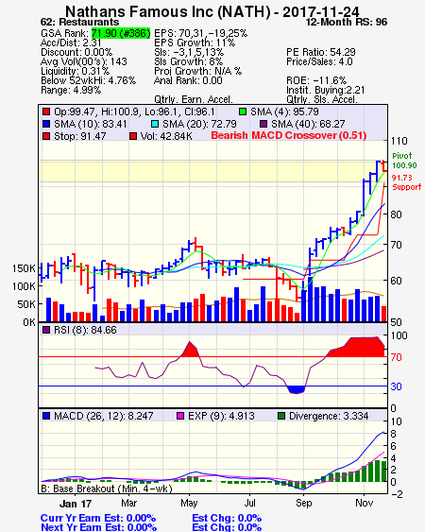Image resolution: width=425 pixels, height=532 pixels.
Task: Click the red 91.73 Support label
Action: [406, 182]
